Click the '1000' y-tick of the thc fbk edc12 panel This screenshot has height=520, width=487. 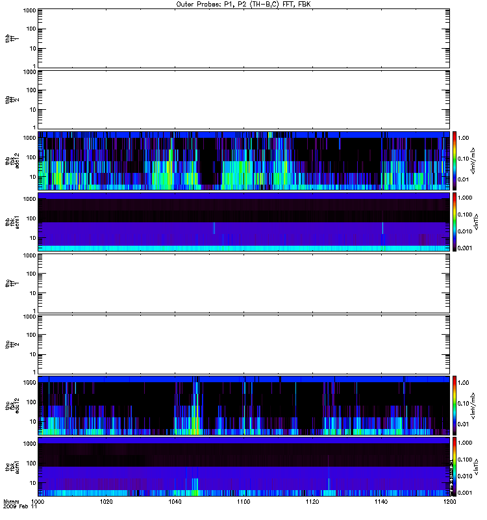pos(29,382)
